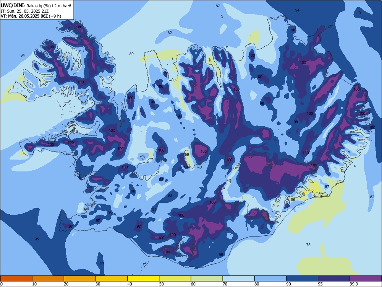Select the "Rakastig (%) í 2 m hæð" label
Viewport: 382px width, 287px height.
point(49,6)
